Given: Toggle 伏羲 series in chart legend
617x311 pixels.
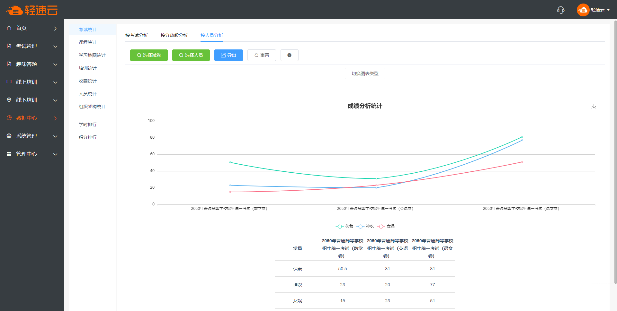Looking at the screenshot, I should (x=344, y=226).
